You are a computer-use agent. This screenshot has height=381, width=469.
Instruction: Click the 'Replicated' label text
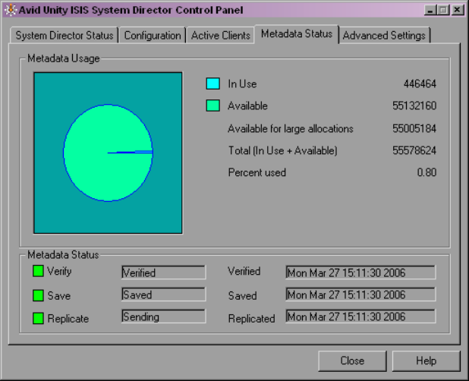pyautogui.click(x=251, y=319)
